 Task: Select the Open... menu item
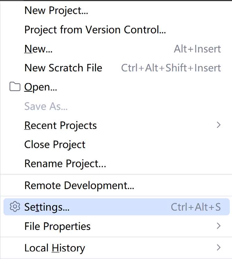point(40,87)
